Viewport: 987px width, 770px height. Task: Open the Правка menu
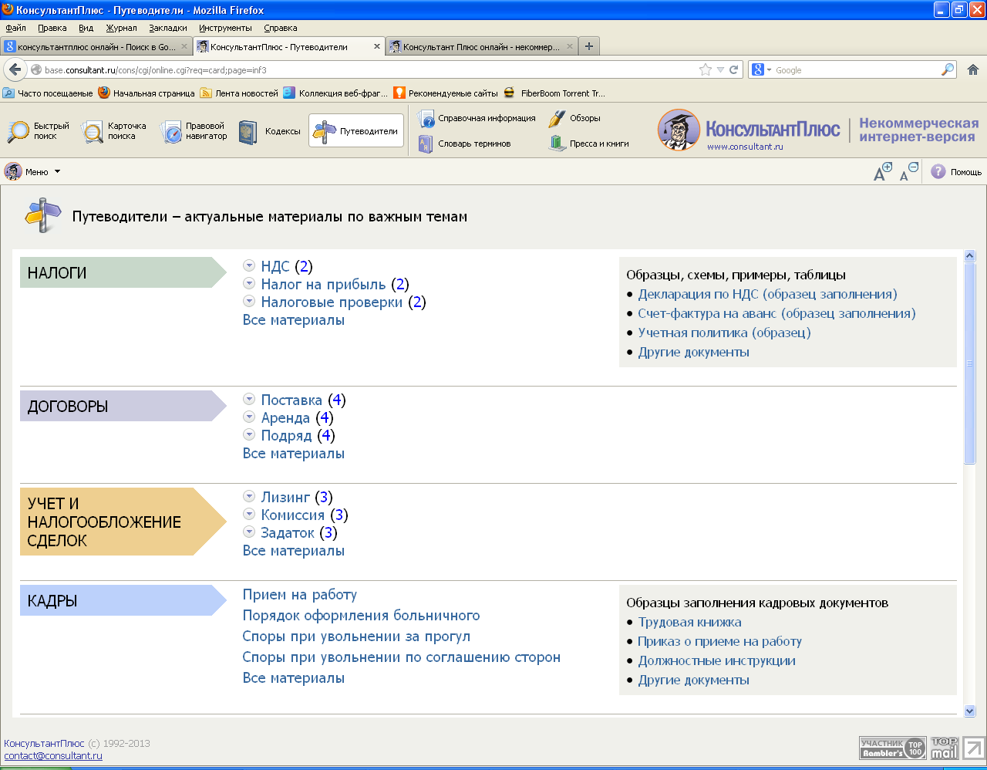pos(52,28)
